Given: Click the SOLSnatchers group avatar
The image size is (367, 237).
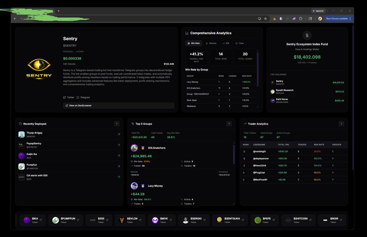Looking at the screenshot, I should (x=134, y=148).
